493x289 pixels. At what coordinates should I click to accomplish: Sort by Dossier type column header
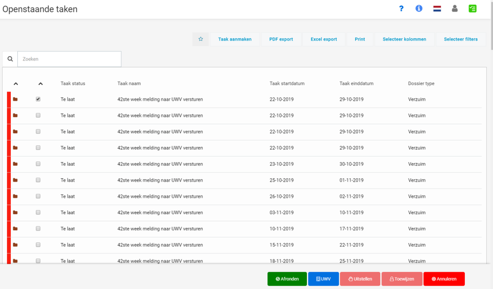click(421, 84)
